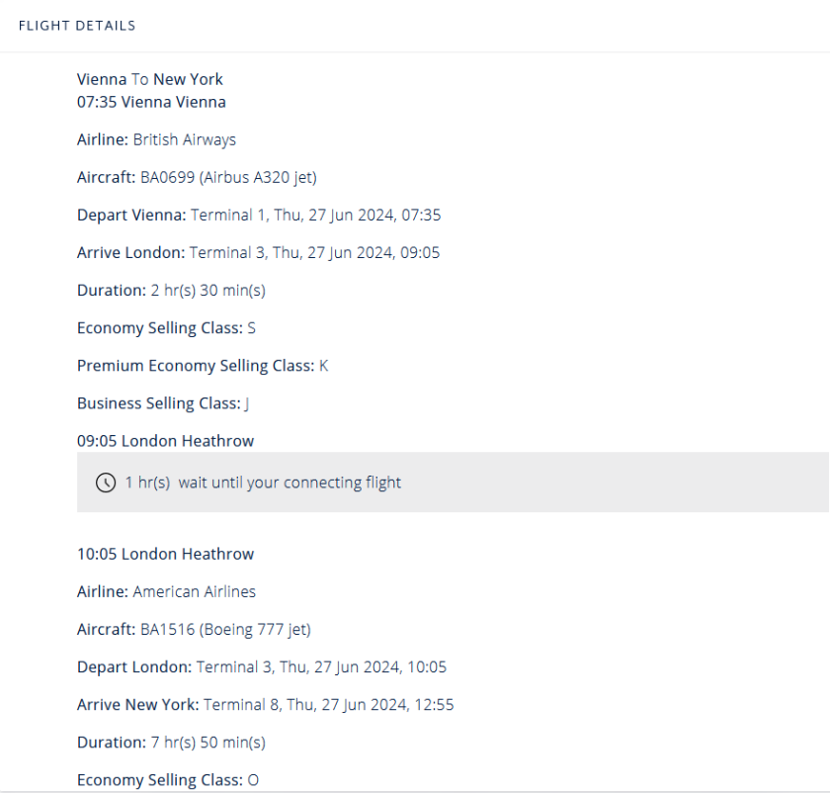Click the Premium Economy Selling Class K line
Screen dimensions: 830x793
pos(203,365)
